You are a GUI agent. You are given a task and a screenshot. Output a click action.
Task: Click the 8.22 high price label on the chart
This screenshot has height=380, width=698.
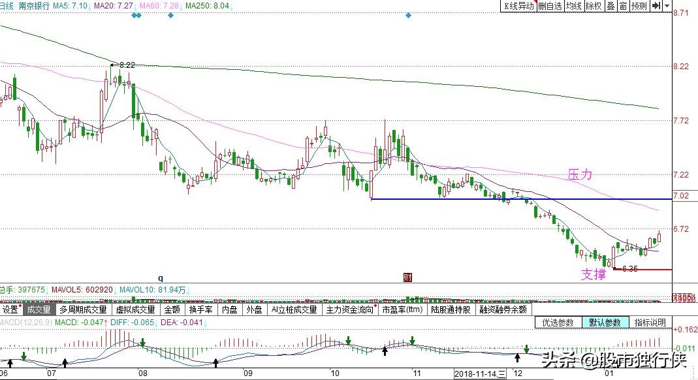click(x=127, y=65)
